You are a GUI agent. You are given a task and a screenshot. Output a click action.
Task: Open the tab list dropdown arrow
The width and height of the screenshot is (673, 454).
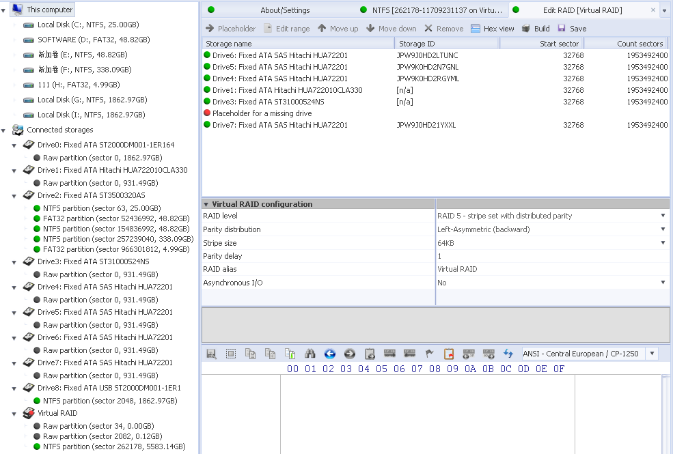pos(664,10)
